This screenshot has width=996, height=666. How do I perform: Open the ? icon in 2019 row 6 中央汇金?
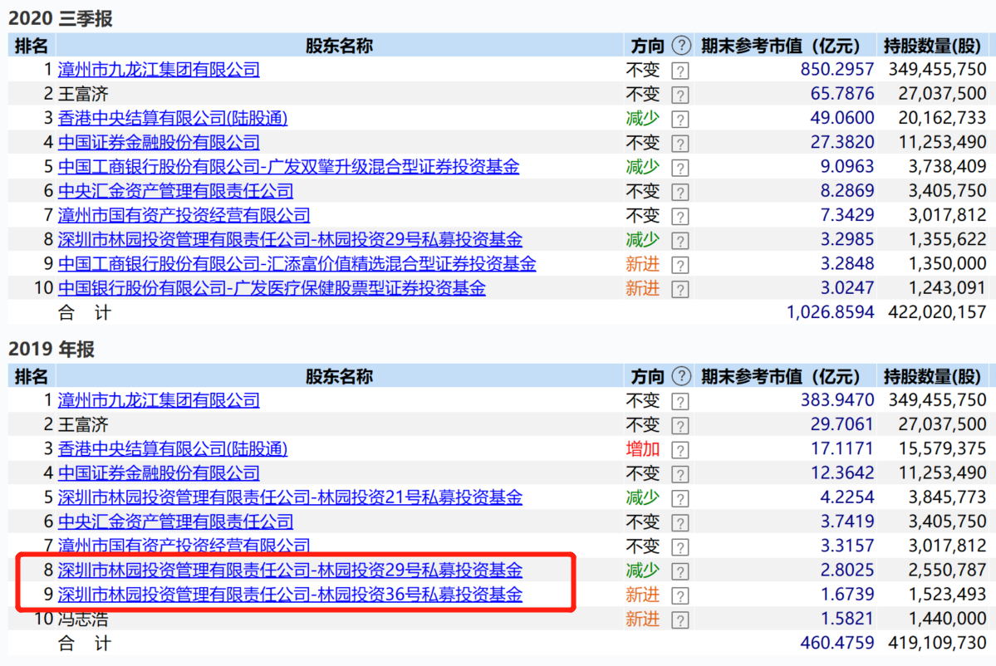pos(680,522)
